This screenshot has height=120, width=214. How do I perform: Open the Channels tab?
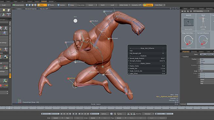tap(194, 52)
